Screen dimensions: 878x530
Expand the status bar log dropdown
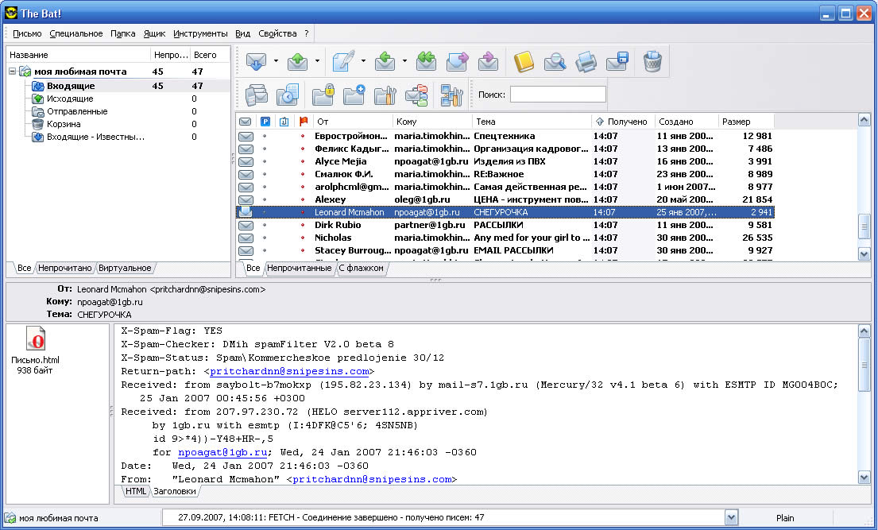(731, 517)
